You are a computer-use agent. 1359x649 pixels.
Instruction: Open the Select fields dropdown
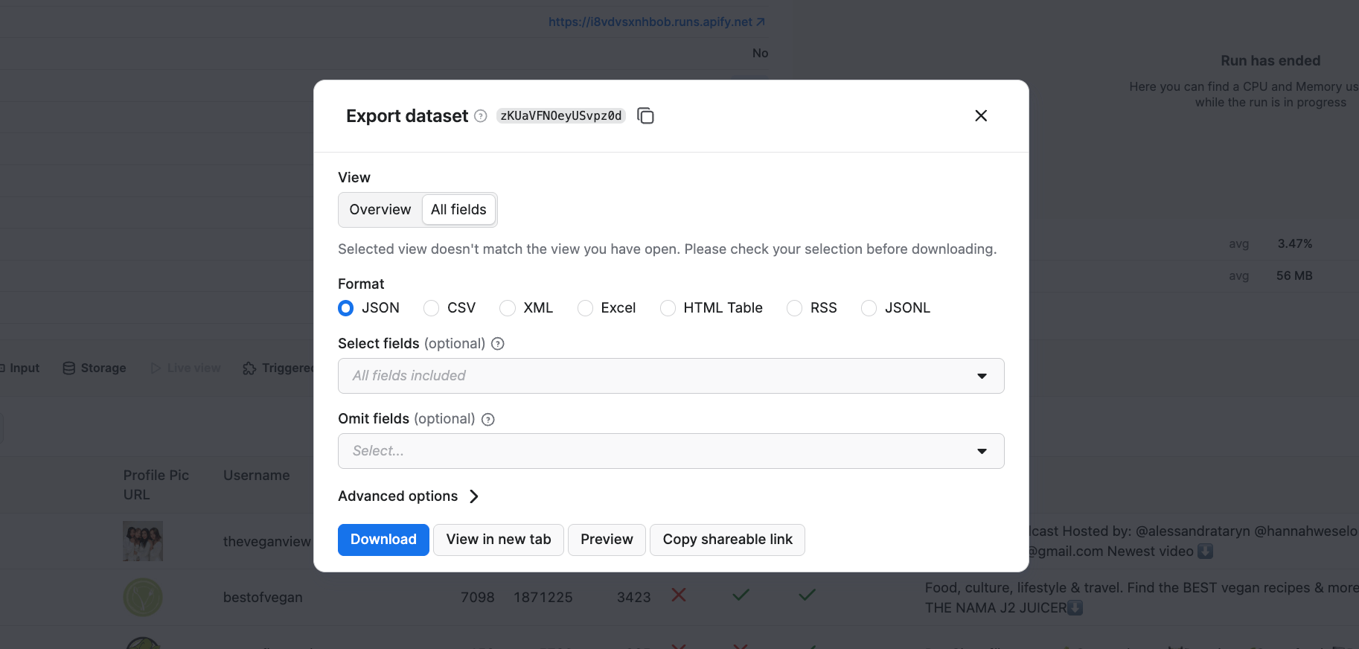(x=671, y=376)
